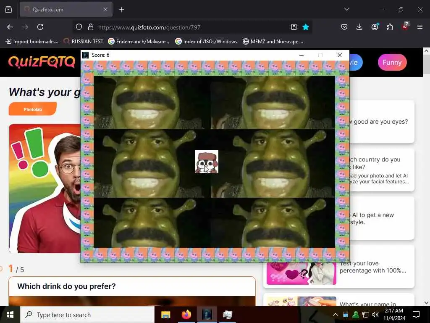Open clock showing 2:17 AM

pos(394,315)
